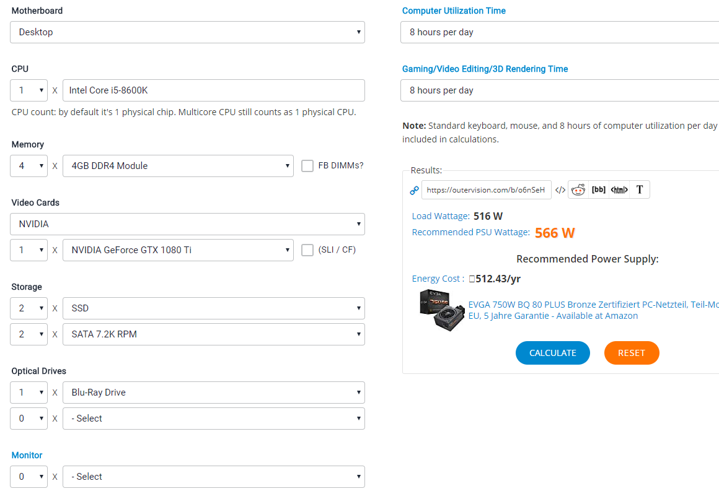Open the Blu-Ray Drive type dropdown
719x499 pixels.
point(214,393)
